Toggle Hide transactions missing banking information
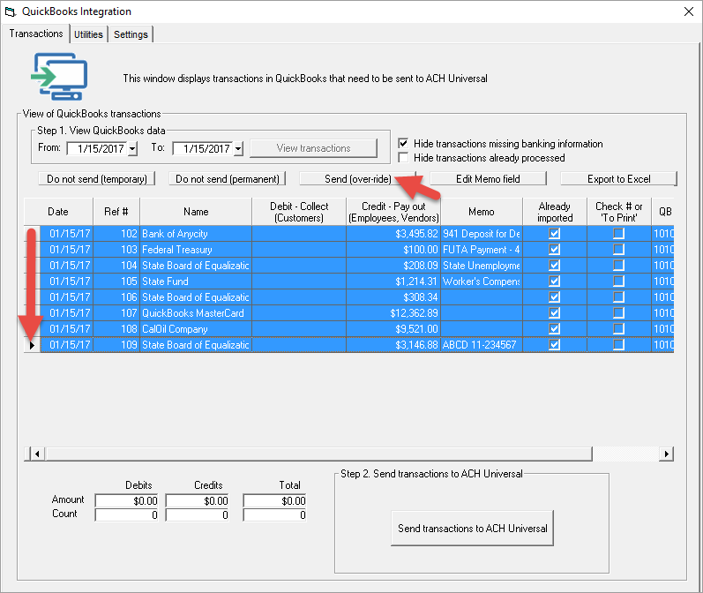The width and height of the screenshot is (703, 593). [x=404, y=144]
